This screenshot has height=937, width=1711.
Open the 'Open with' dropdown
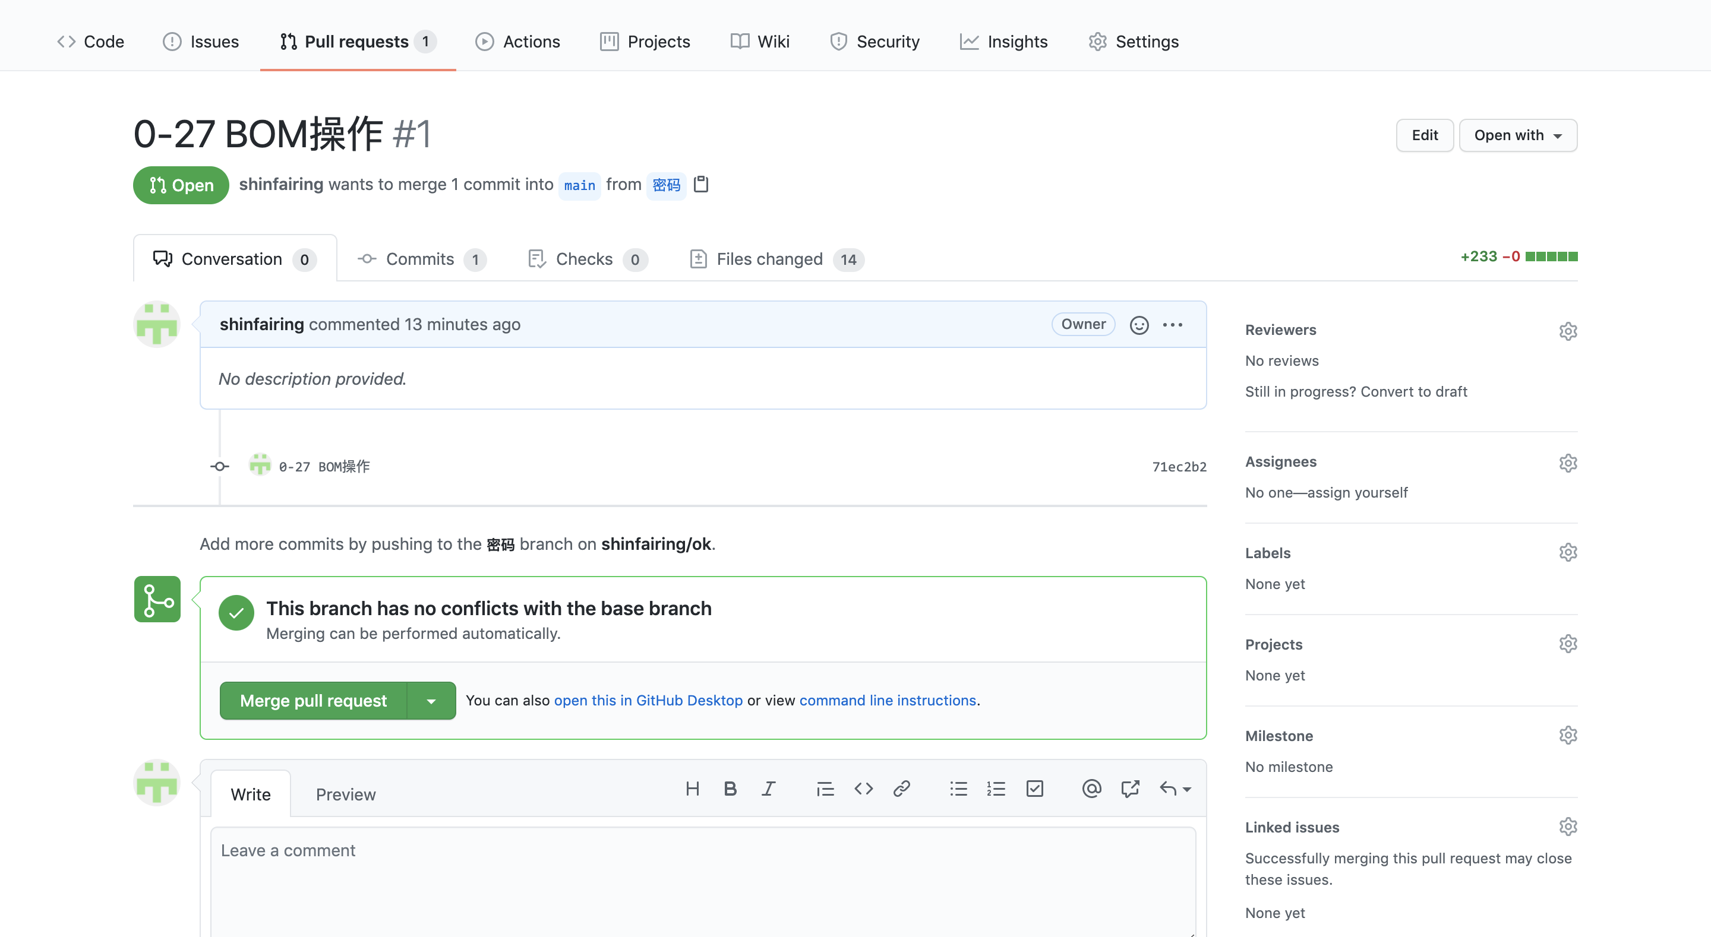(x=1517, y=135)
